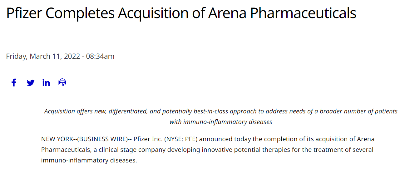Viewport: 410px width, 169px height.
Task: Click the publication date "Friday, March 11, 2022"
Action: pos(43,56)
